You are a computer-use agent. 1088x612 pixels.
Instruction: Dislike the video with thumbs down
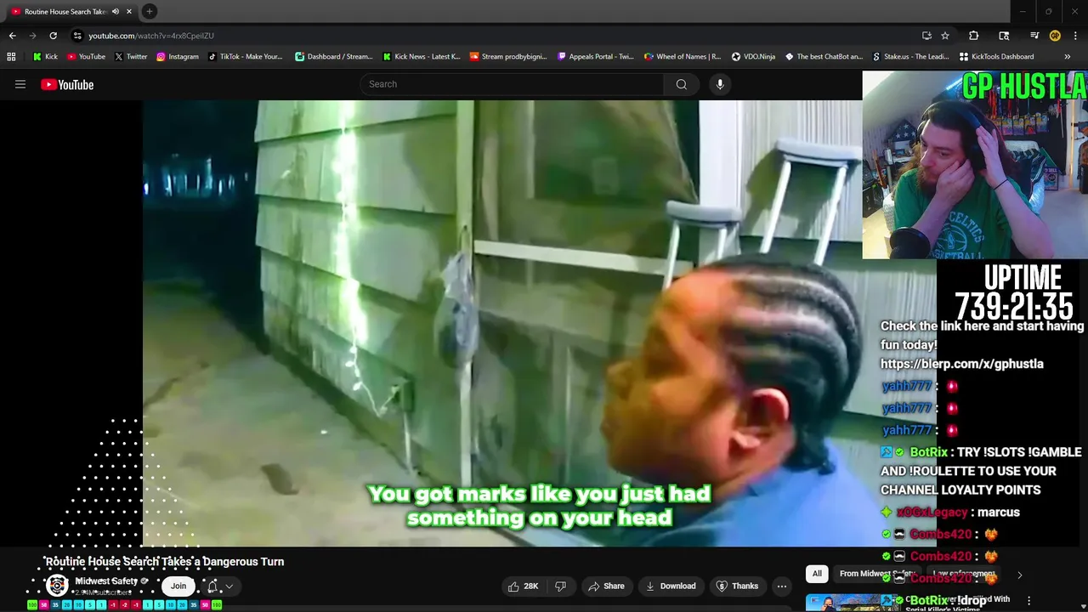pyautogui.click(x=560, y=586)
